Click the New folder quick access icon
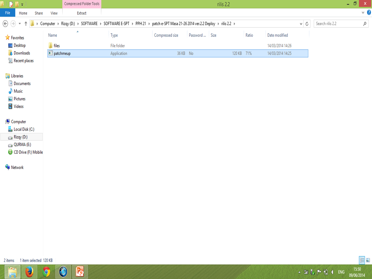 coord(17,4)
